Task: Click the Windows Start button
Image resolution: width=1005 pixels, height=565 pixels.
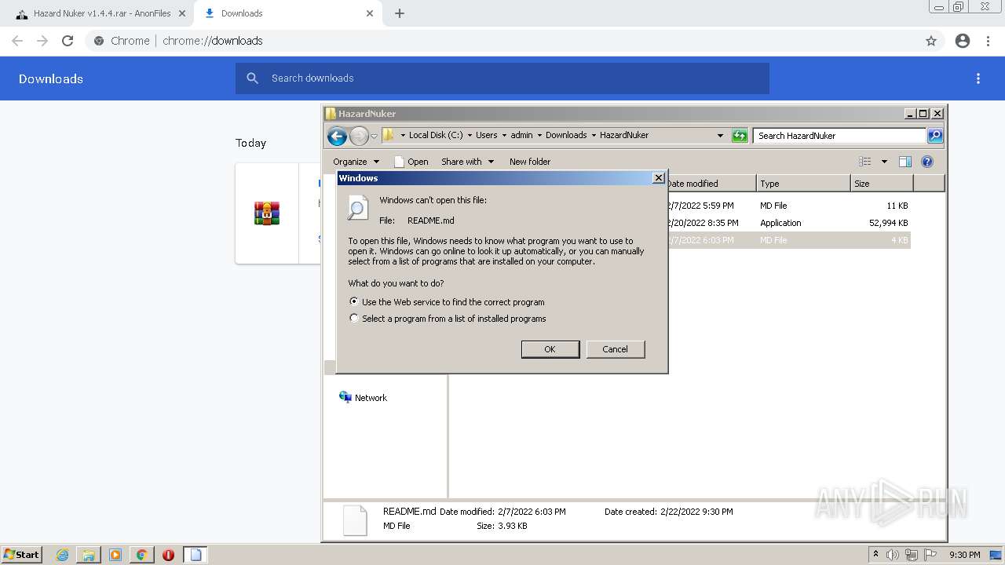Action: 22,555
